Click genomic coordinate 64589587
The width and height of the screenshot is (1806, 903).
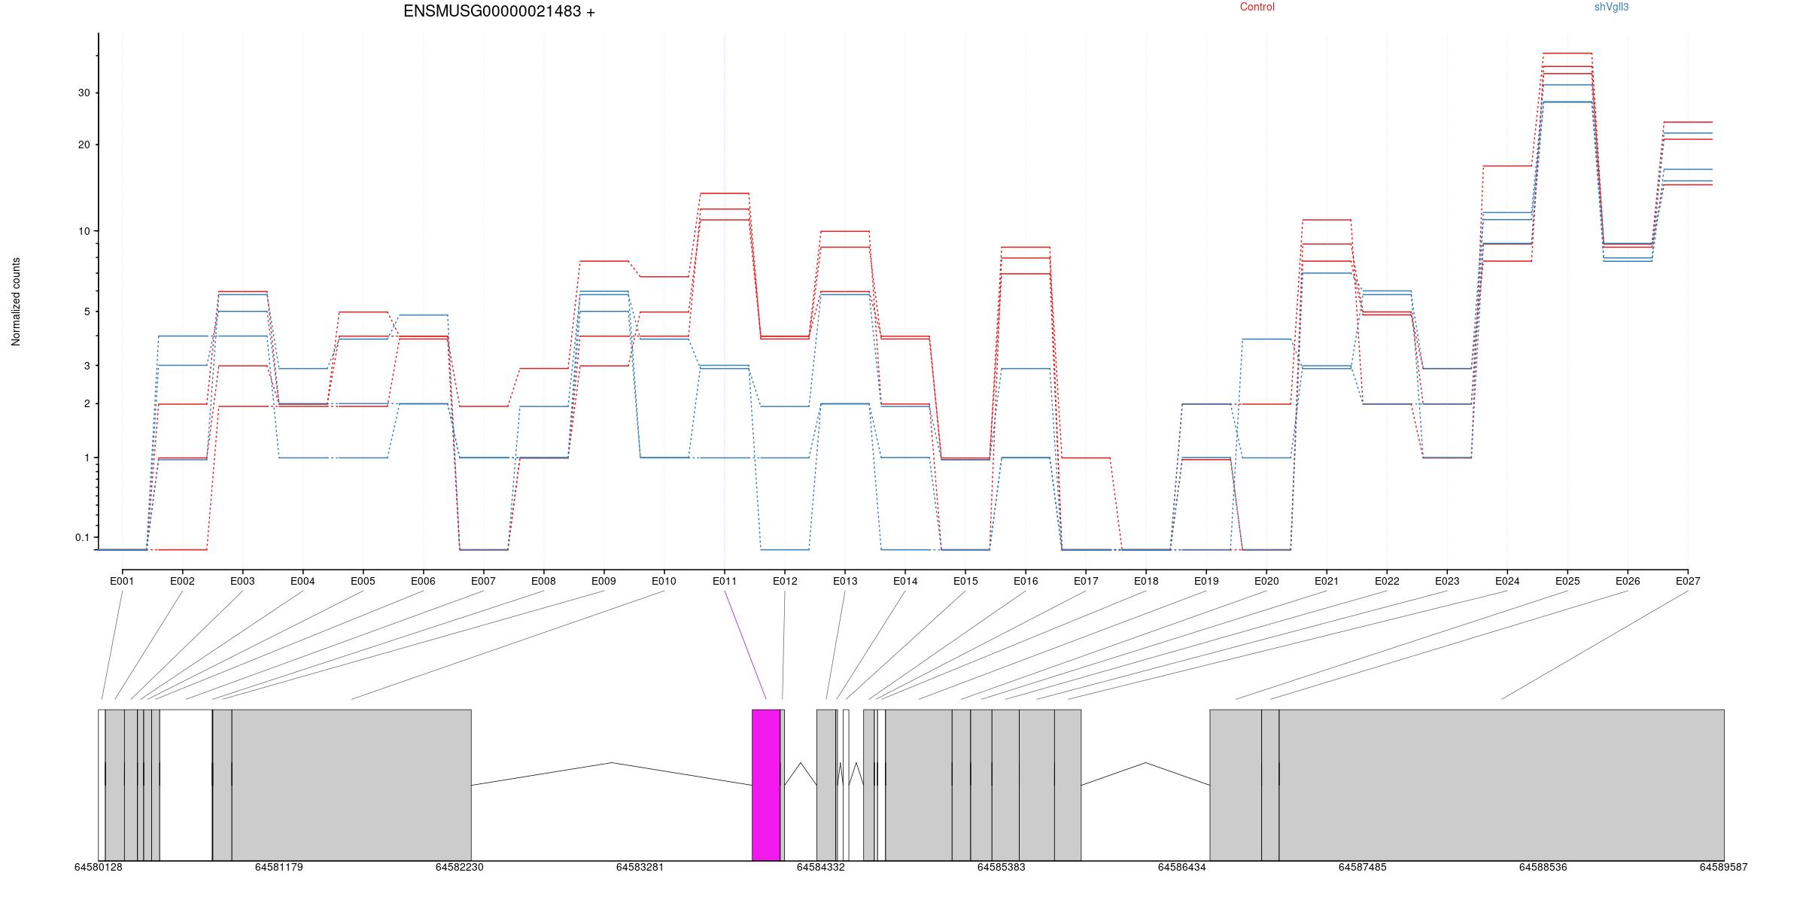pyautogui.click(x=1723, y=867)
